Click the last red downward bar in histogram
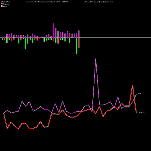The image size is (151, 151). [79, 43]
